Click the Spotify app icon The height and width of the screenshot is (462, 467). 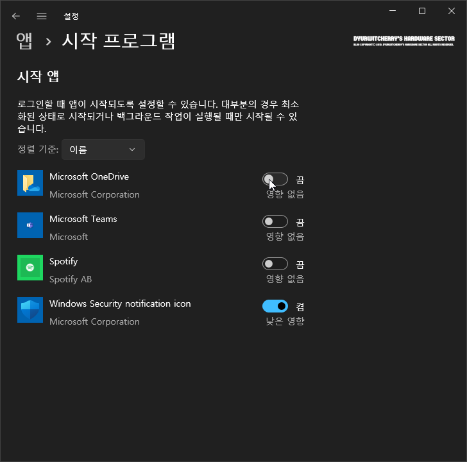coord(30,268)
